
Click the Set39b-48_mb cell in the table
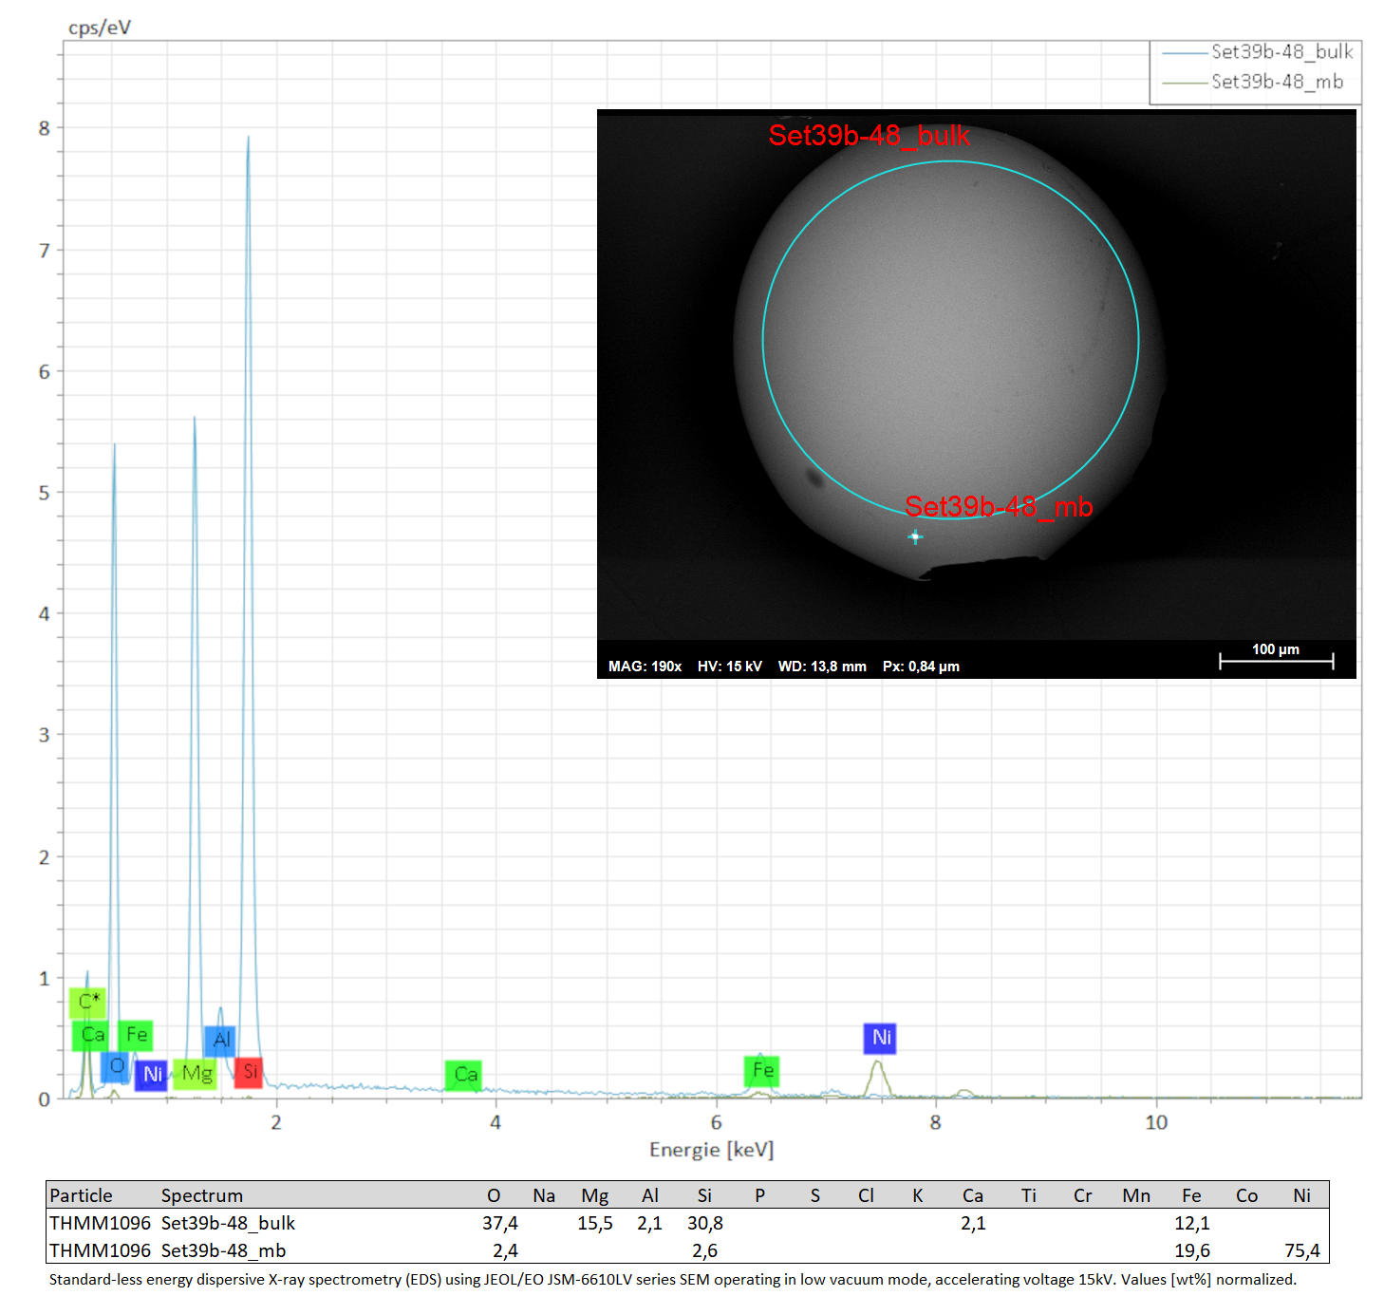[223, 1250]
